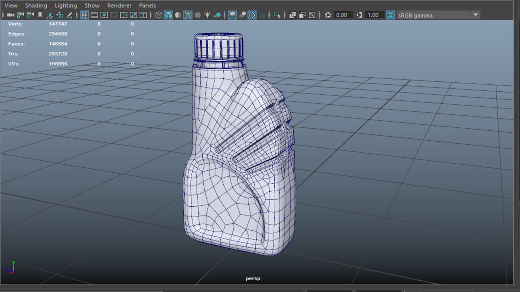
Task: Toggle the Safe Title icon
Action: pyautogui.click(x=143, y=15)
